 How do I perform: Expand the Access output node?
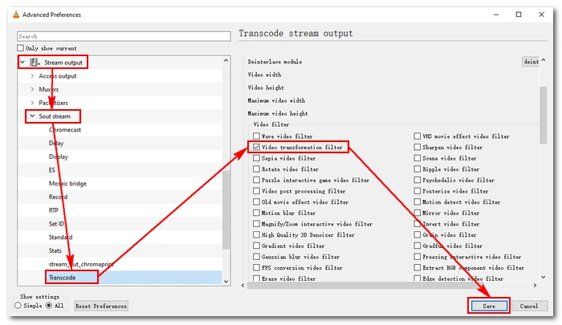click(x=32, y=76)
